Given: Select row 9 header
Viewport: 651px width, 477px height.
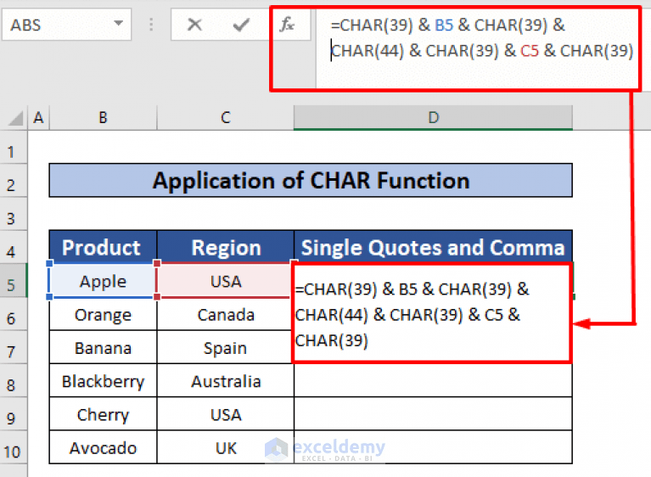Looking at the screenshot, I should point(14,414).
